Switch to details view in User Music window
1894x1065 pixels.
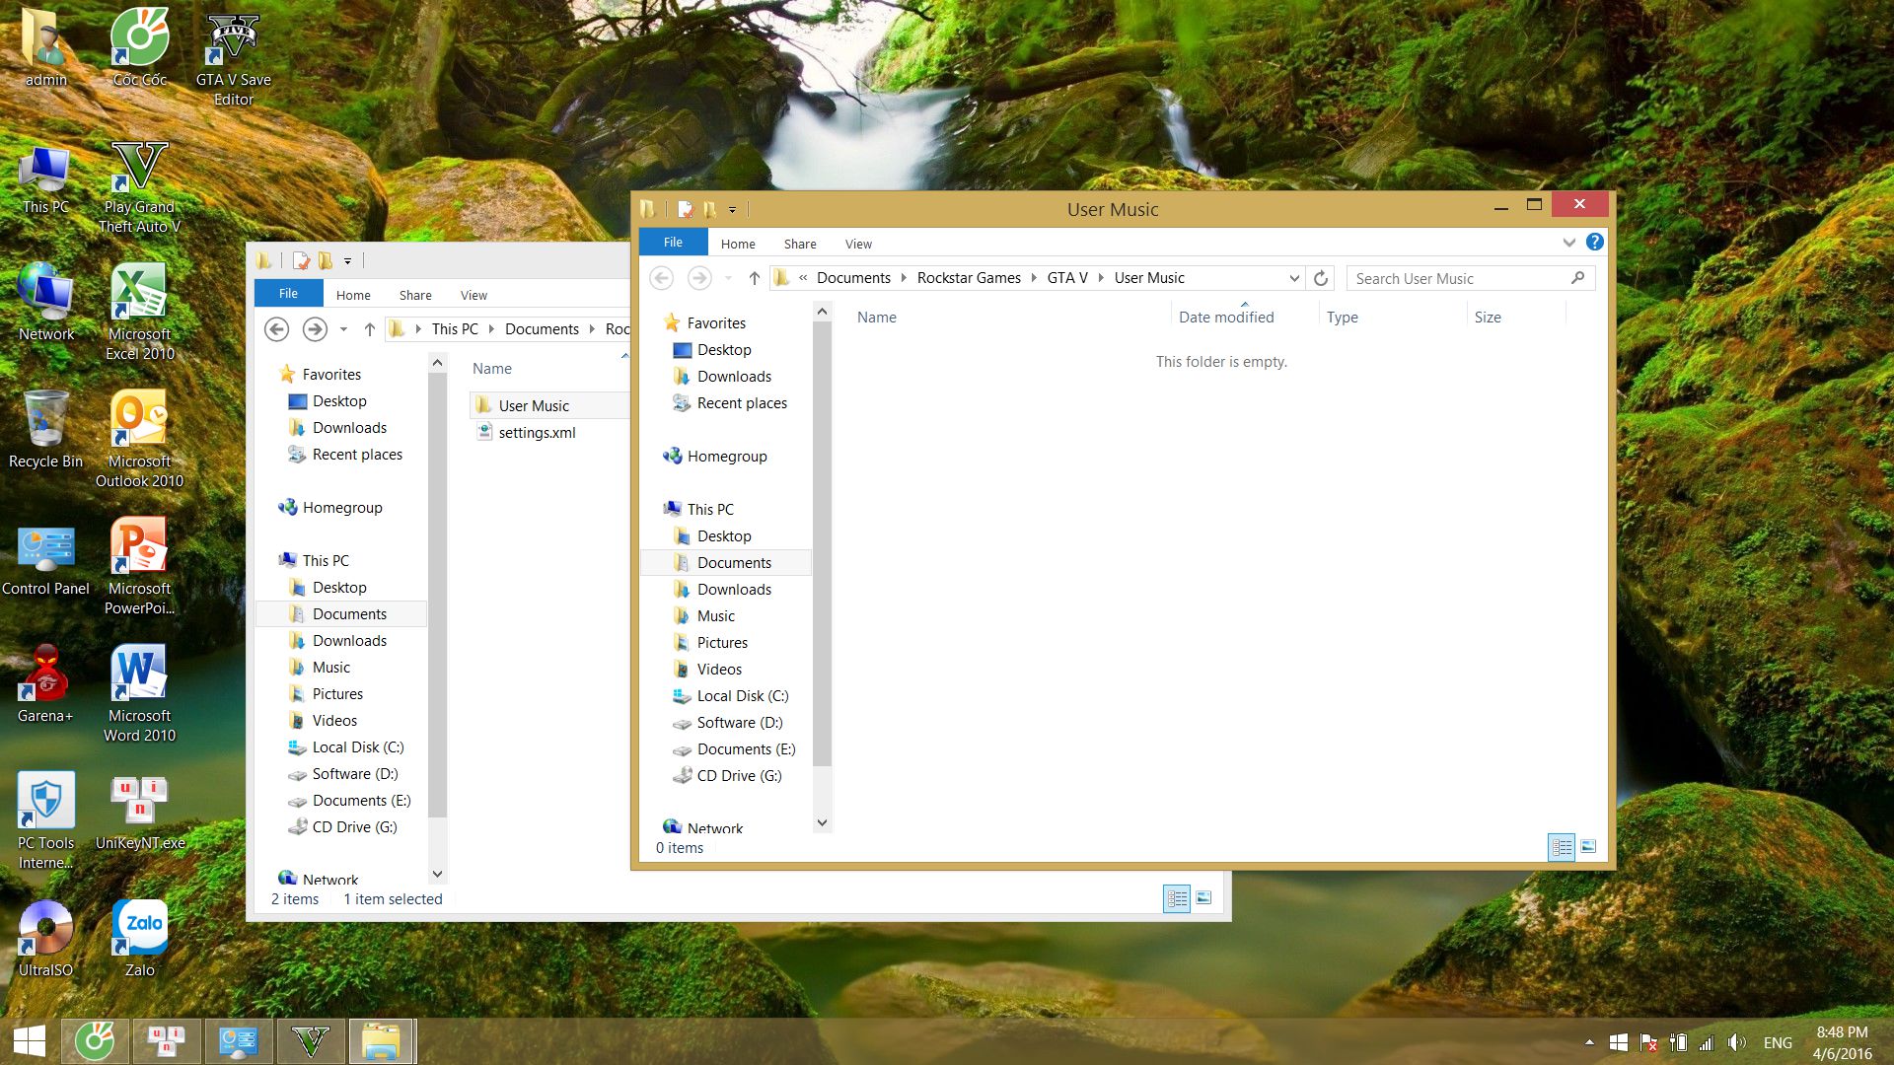point(1562,846)
